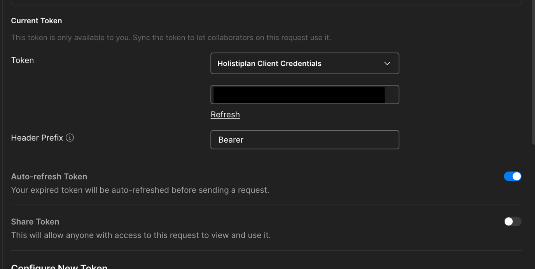Click the Token row label
Viewport: 535px width, 269px height.
[x=22, y=60]
